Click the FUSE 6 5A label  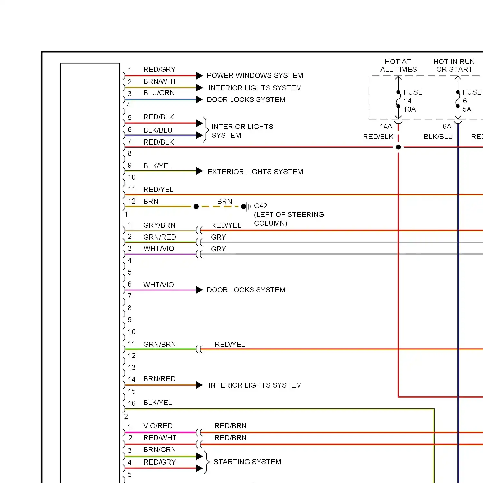click(x=472, y=101)
